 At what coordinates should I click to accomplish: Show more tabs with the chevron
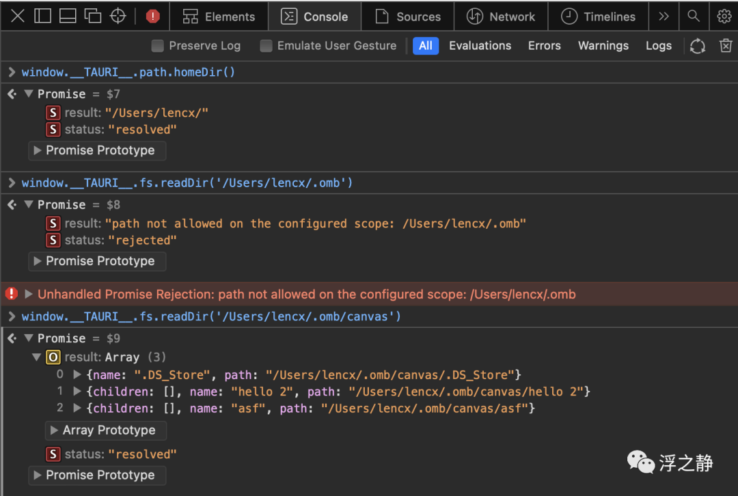pos(664,16)
